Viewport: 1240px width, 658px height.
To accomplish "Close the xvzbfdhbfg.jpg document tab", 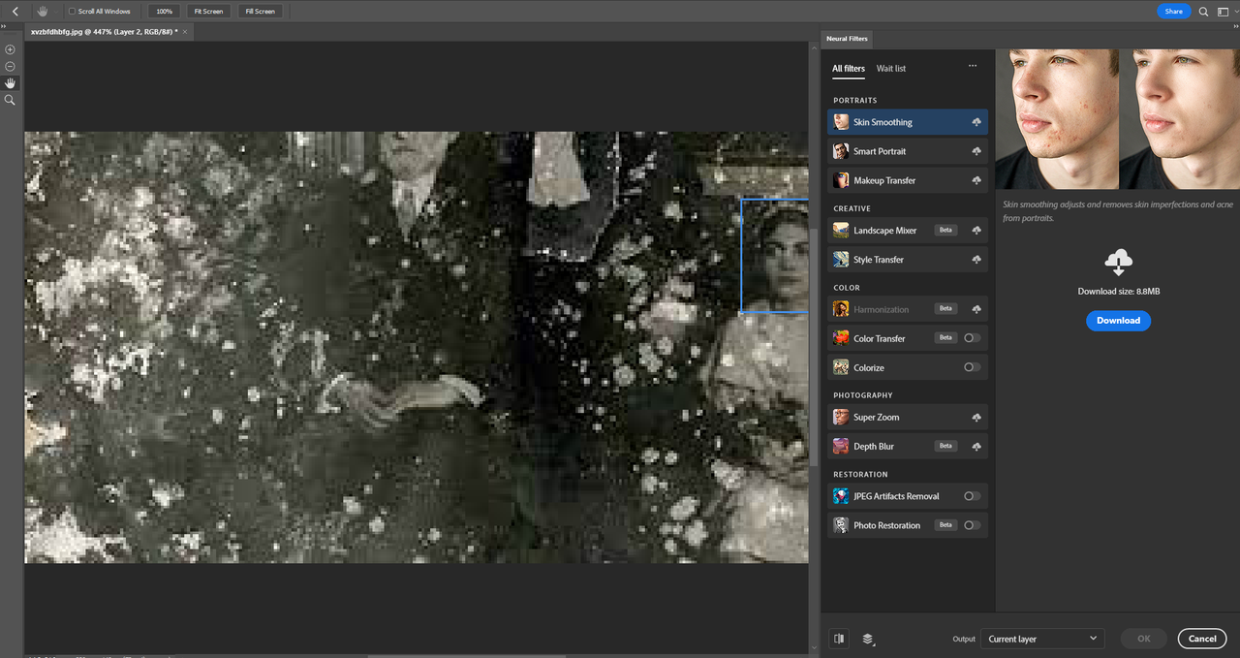I will click(185, 32).
